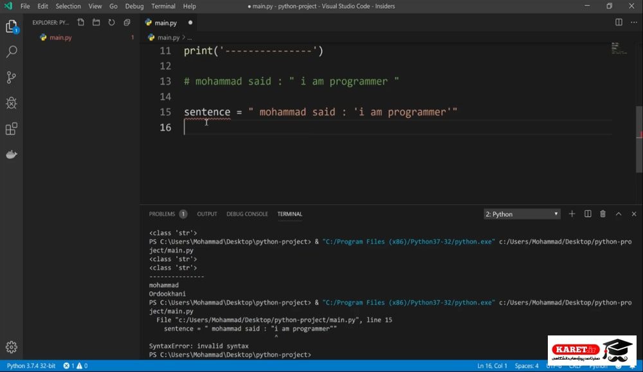
Task: Click the code minimap preview
Action: point(619,48)
